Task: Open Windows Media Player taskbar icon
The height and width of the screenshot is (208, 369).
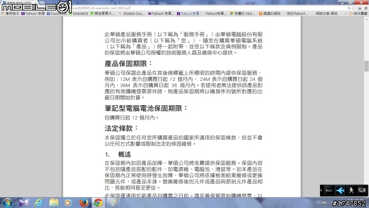Action: tap(68, 203)
